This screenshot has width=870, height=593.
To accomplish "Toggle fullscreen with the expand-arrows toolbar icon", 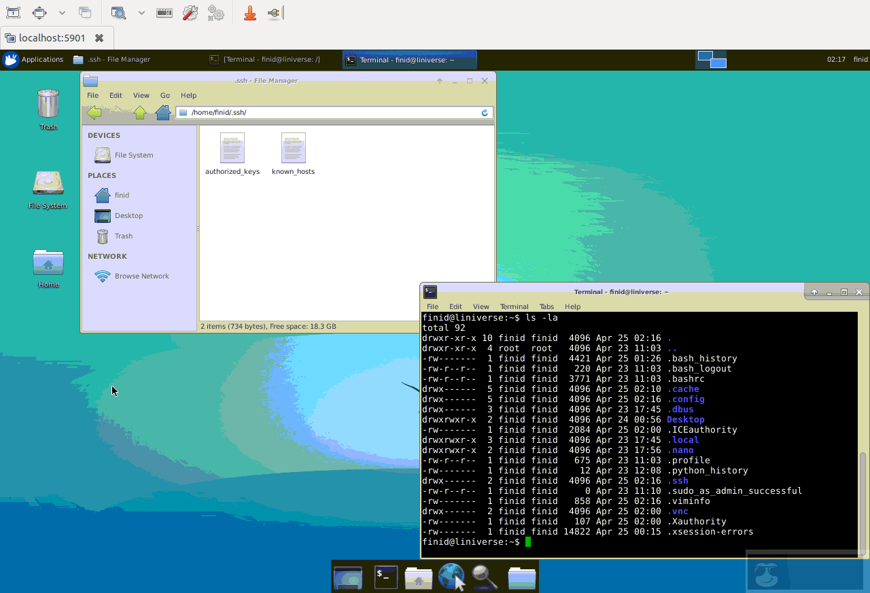I will click(39, 13).
